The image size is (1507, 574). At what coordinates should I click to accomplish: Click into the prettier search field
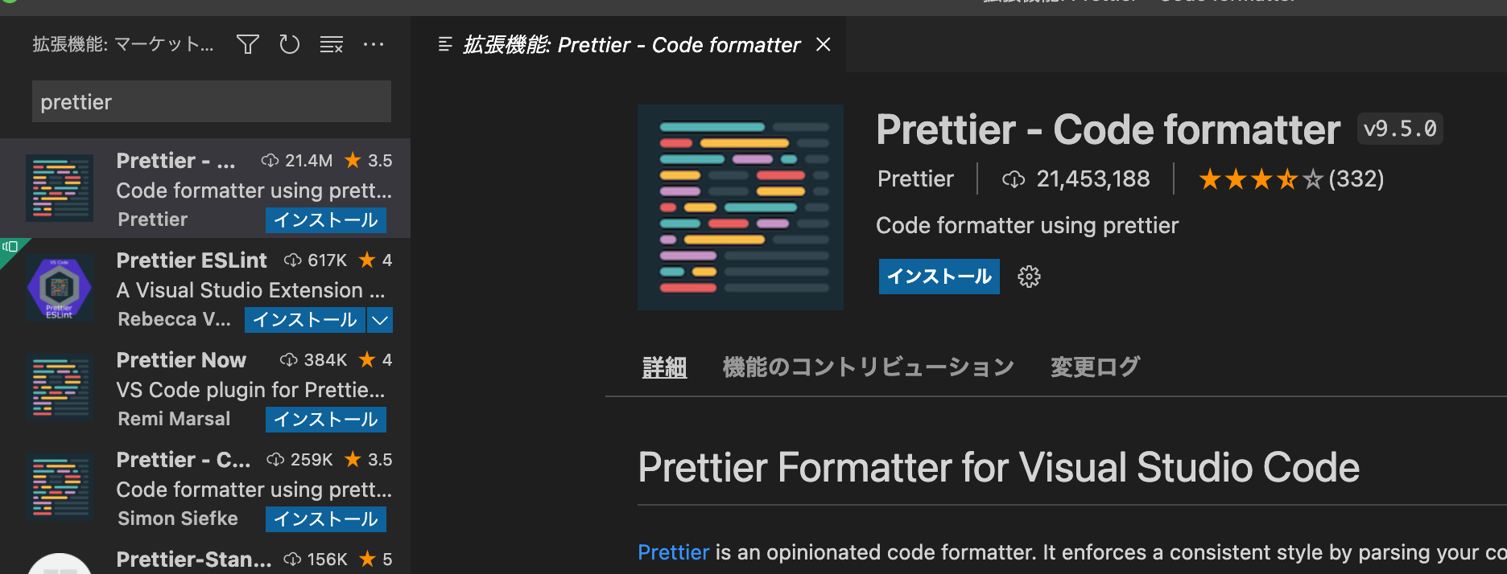point(212,101)
